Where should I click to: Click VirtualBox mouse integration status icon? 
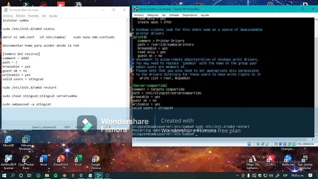tap(289, 144)
